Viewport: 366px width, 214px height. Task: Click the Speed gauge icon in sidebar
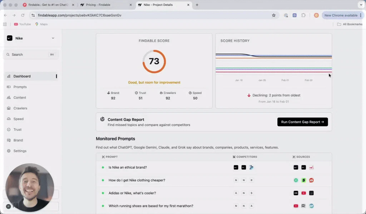coord(9,119)
